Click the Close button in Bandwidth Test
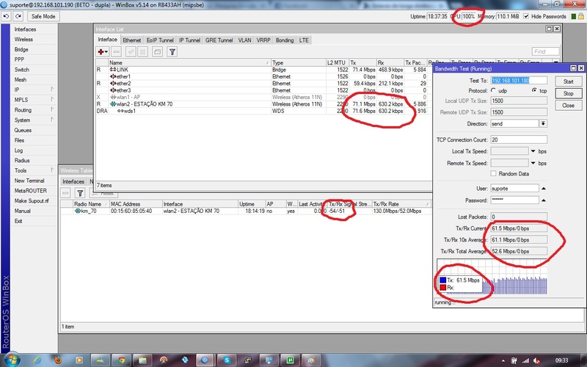The height and width of the screenshot is (367, 587). pyautogui.click(x=568, y=105)
